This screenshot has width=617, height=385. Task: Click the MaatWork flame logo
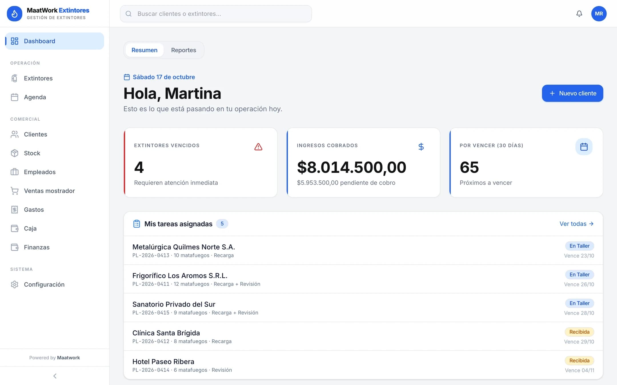pyautogui.click(x=15, y=14)
